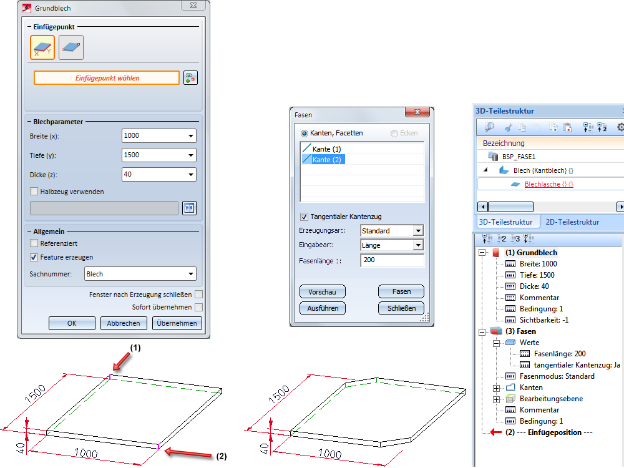Collapse the Grundblech feature node
This screenshot has height=468, width=624.
pyautogui.click(x=482, y=253)
